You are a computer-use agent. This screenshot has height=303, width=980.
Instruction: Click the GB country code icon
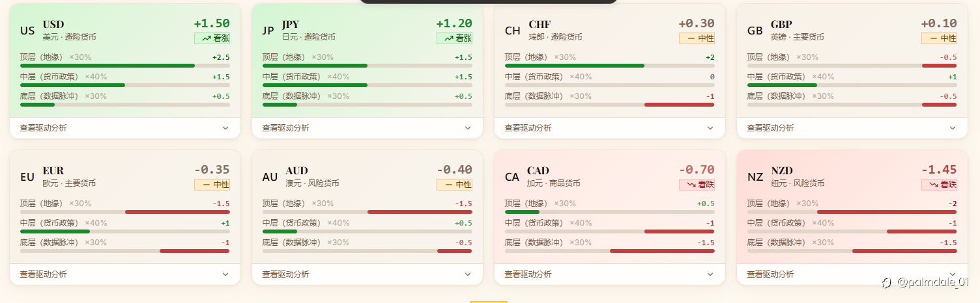755,31
